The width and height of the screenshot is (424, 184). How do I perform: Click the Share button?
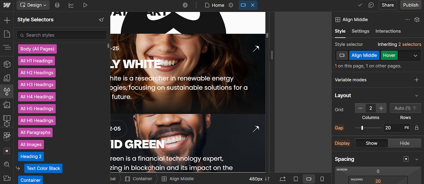pos(387,5)
